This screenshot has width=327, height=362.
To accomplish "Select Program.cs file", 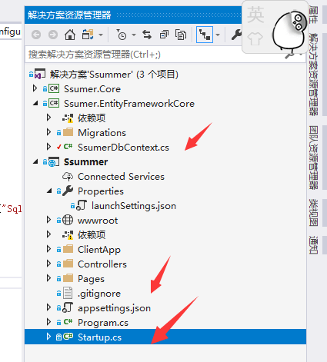I will tap(103, 323).
